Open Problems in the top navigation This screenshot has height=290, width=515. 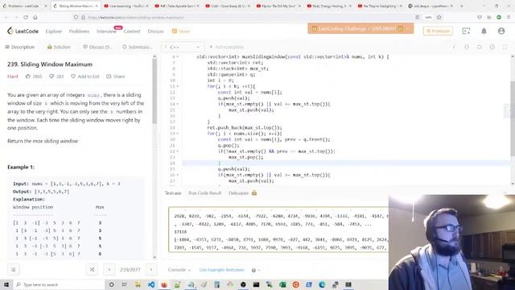click(x=79, y=31)
